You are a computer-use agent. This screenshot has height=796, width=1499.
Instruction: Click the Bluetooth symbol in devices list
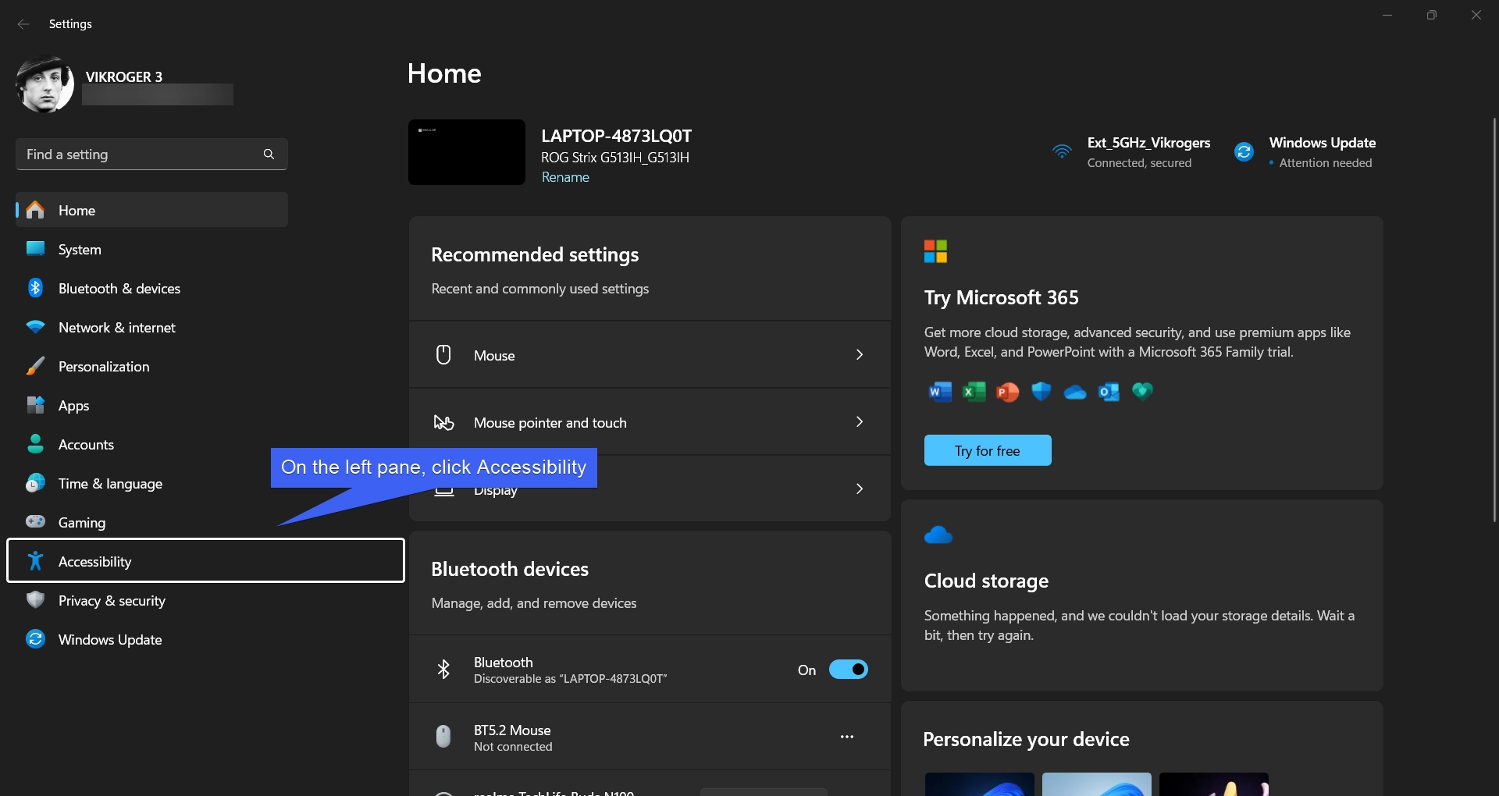click(x=443, y=670)
